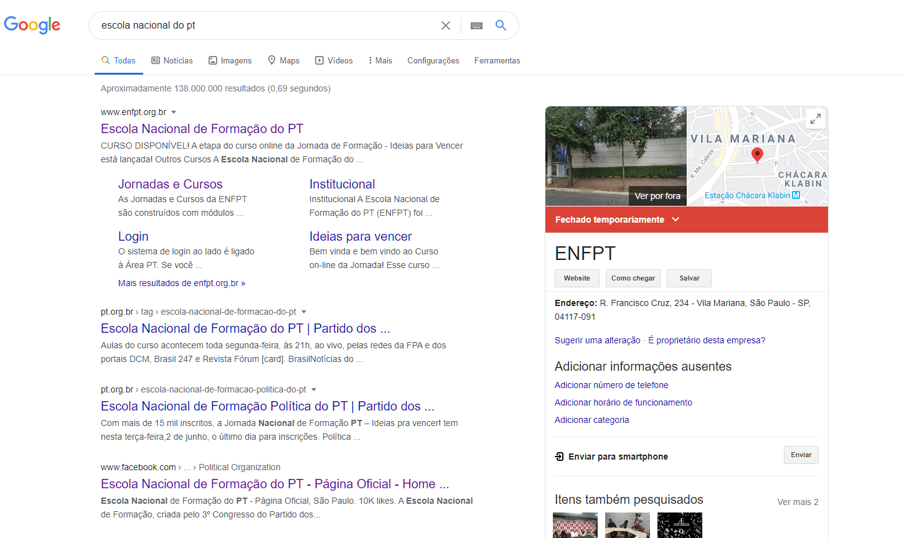Viewport: 904px width, 538px height.
Task: Click the red map pin marker
Action: [x=757, y=155]
